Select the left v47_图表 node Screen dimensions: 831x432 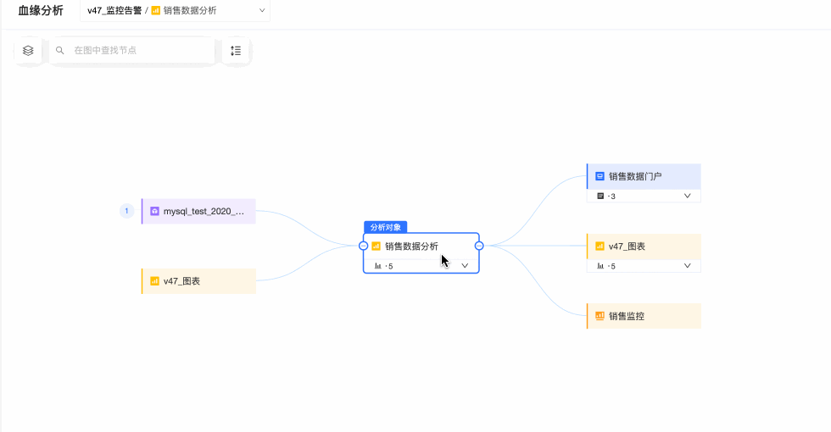coord(199,281)
